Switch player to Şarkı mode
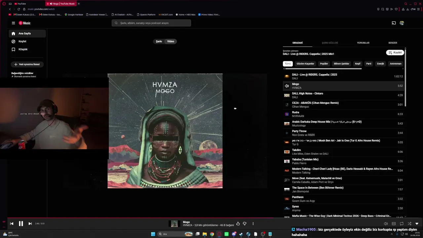The image size is (423, 238). [x=159, y=41]
